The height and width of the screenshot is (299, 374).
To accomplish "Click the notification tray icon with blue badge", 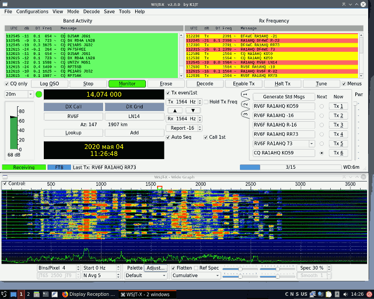I will pos(321,294).
